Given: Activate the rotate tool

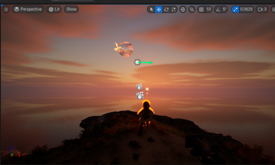Looking at the screenshot, I should 166,9.
